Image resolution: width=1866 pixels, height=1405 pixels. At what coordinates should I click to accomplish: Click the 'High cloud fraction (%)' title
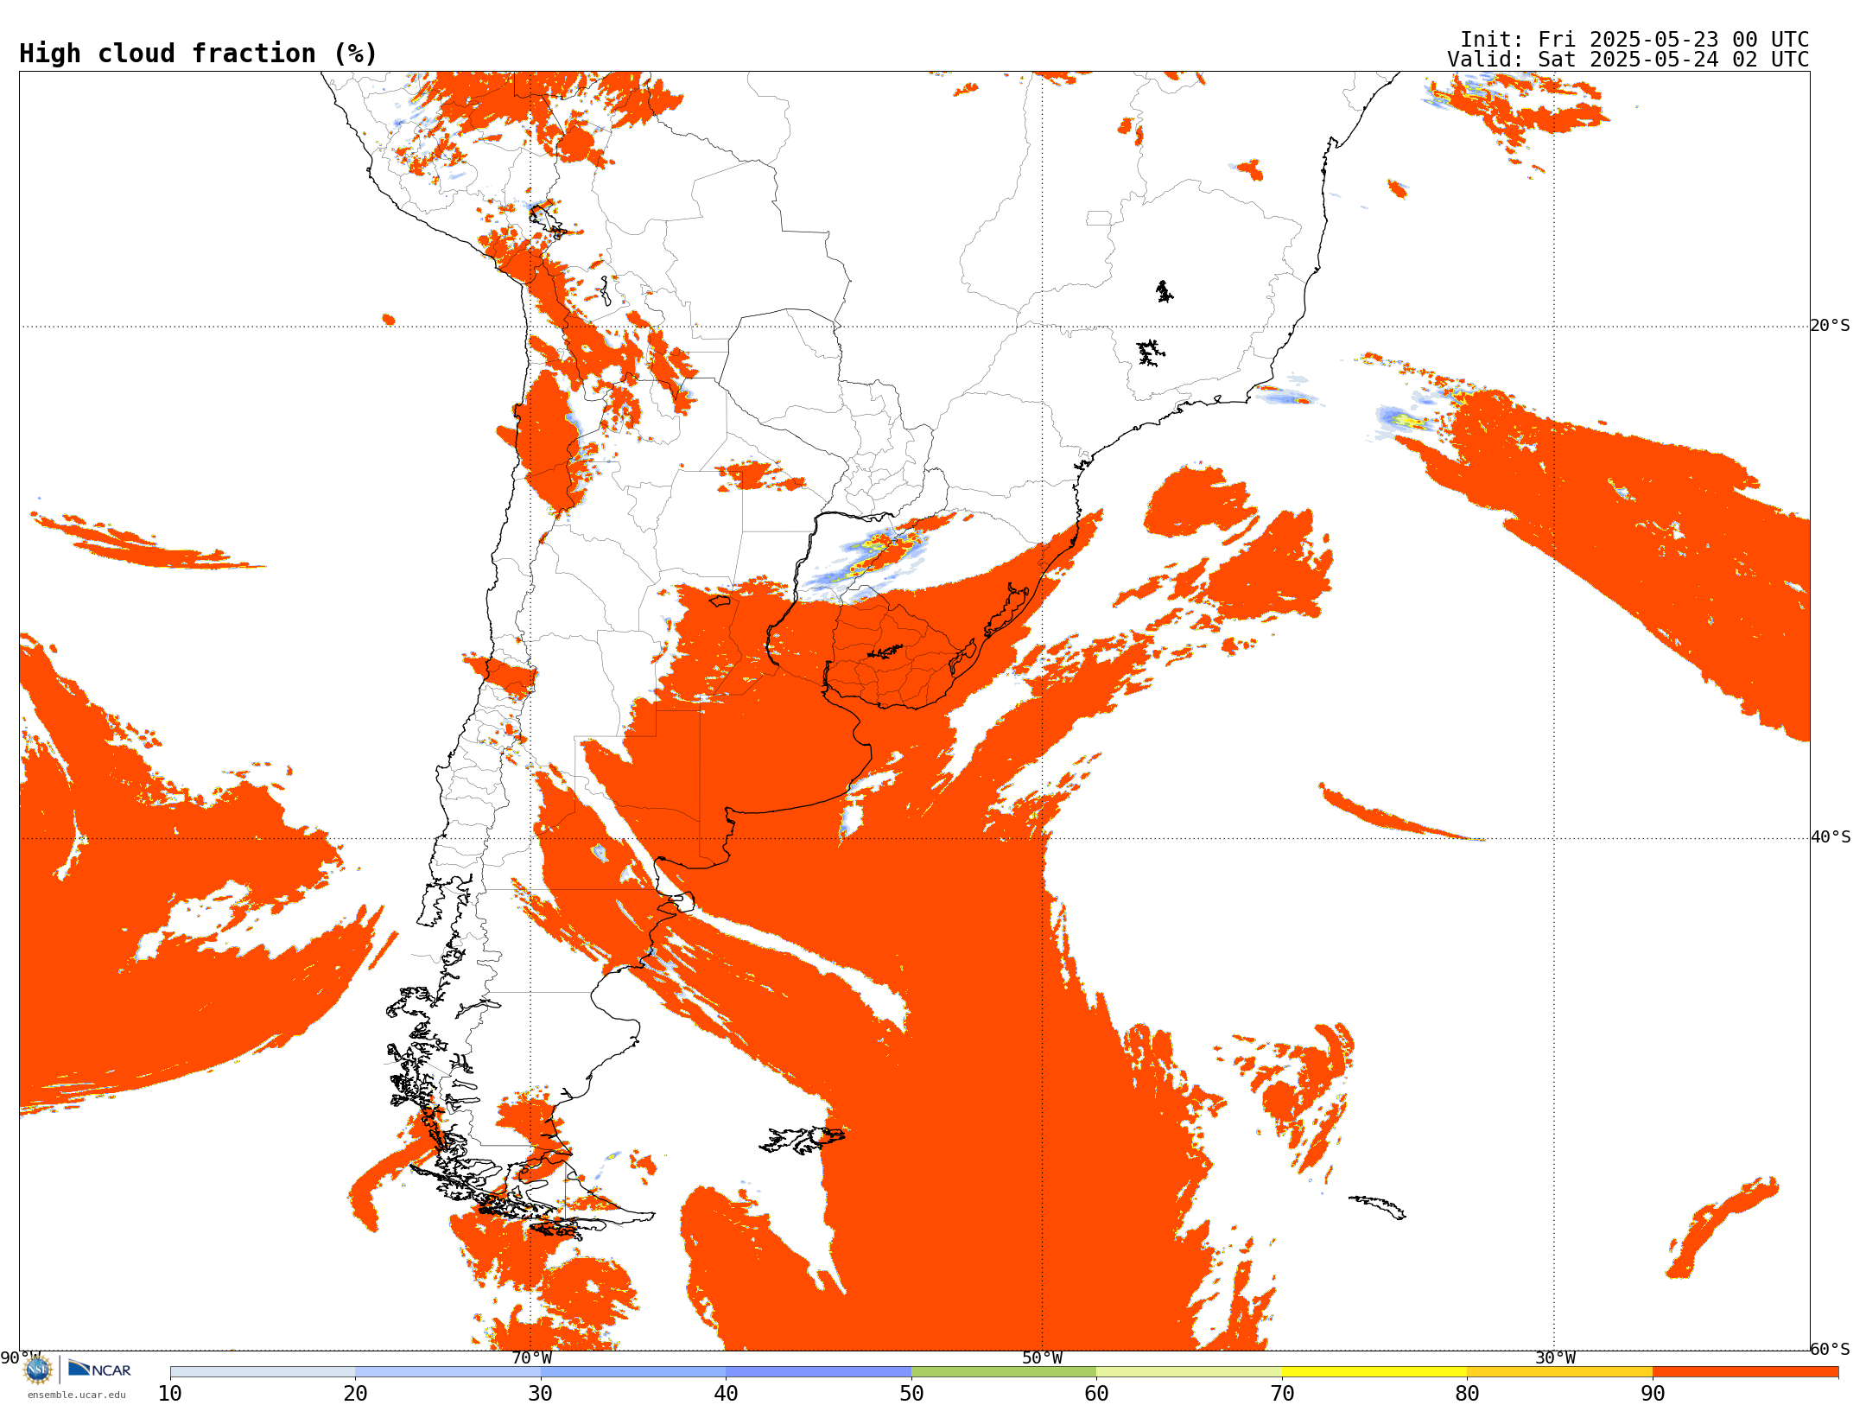point(199,54)
